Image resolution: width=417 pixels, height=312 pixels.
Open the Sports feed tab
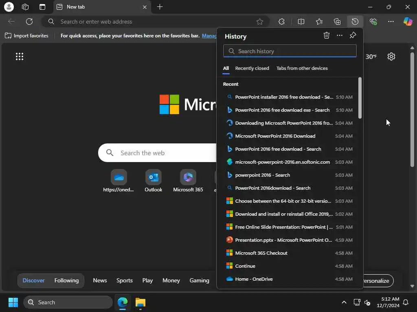tap(125, 280)
